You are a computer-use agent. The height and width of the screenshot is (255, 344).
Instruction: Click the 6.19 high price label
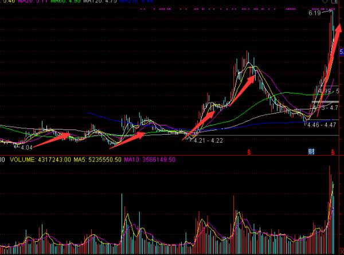[314, 13]
